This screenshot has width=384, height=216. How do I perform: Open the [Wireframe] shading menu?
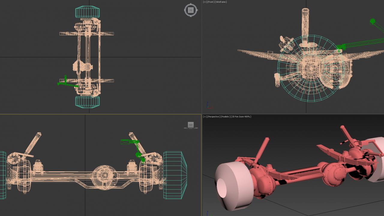221,2
